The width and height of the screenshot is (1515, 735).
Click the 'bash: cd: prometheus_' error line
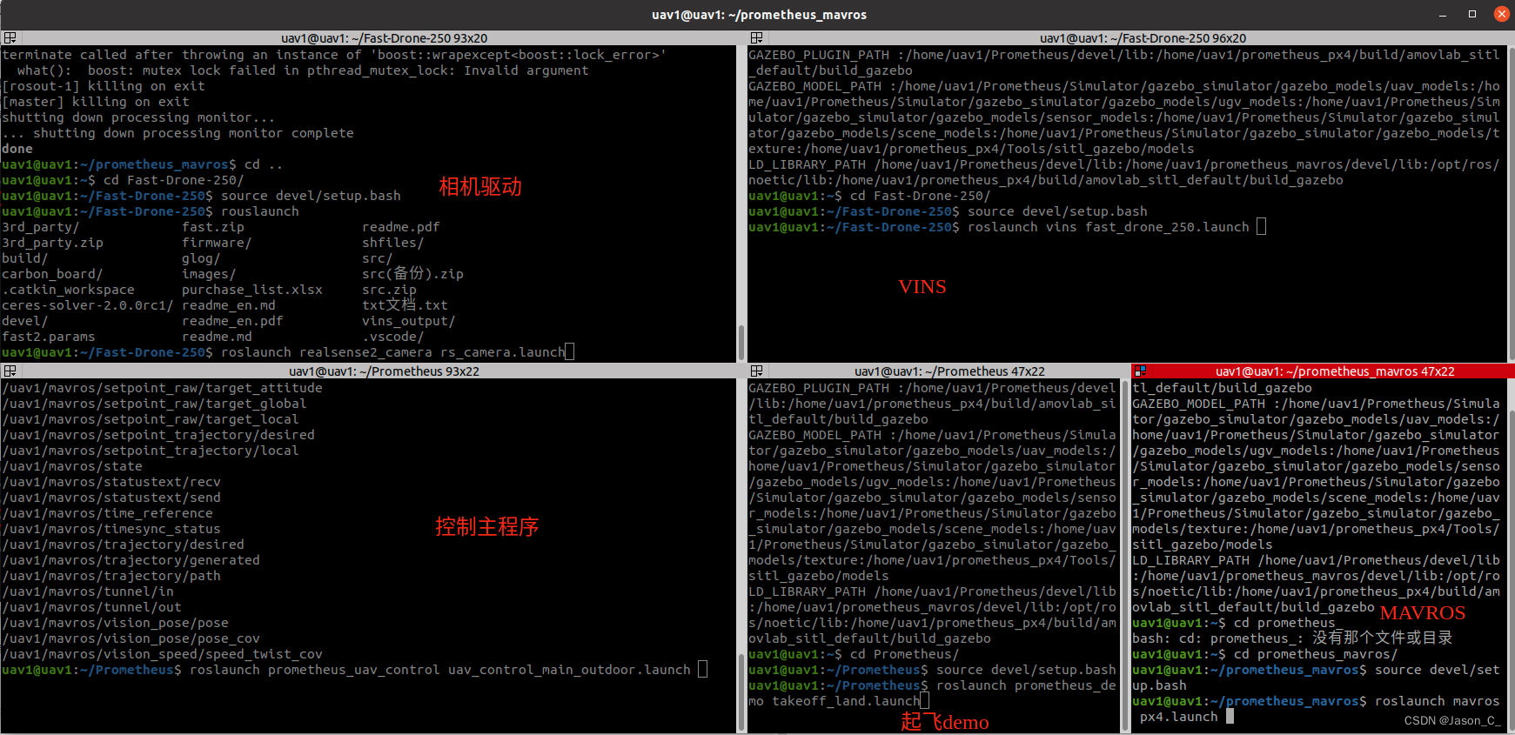[x=1292, y=638]
